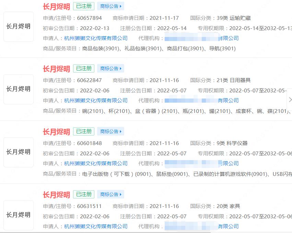Image resolution: width=292 pixels, height=233 pixels.
Task: Open the 代理机构 company link for 60631511
Action: (x=201, y=226)
